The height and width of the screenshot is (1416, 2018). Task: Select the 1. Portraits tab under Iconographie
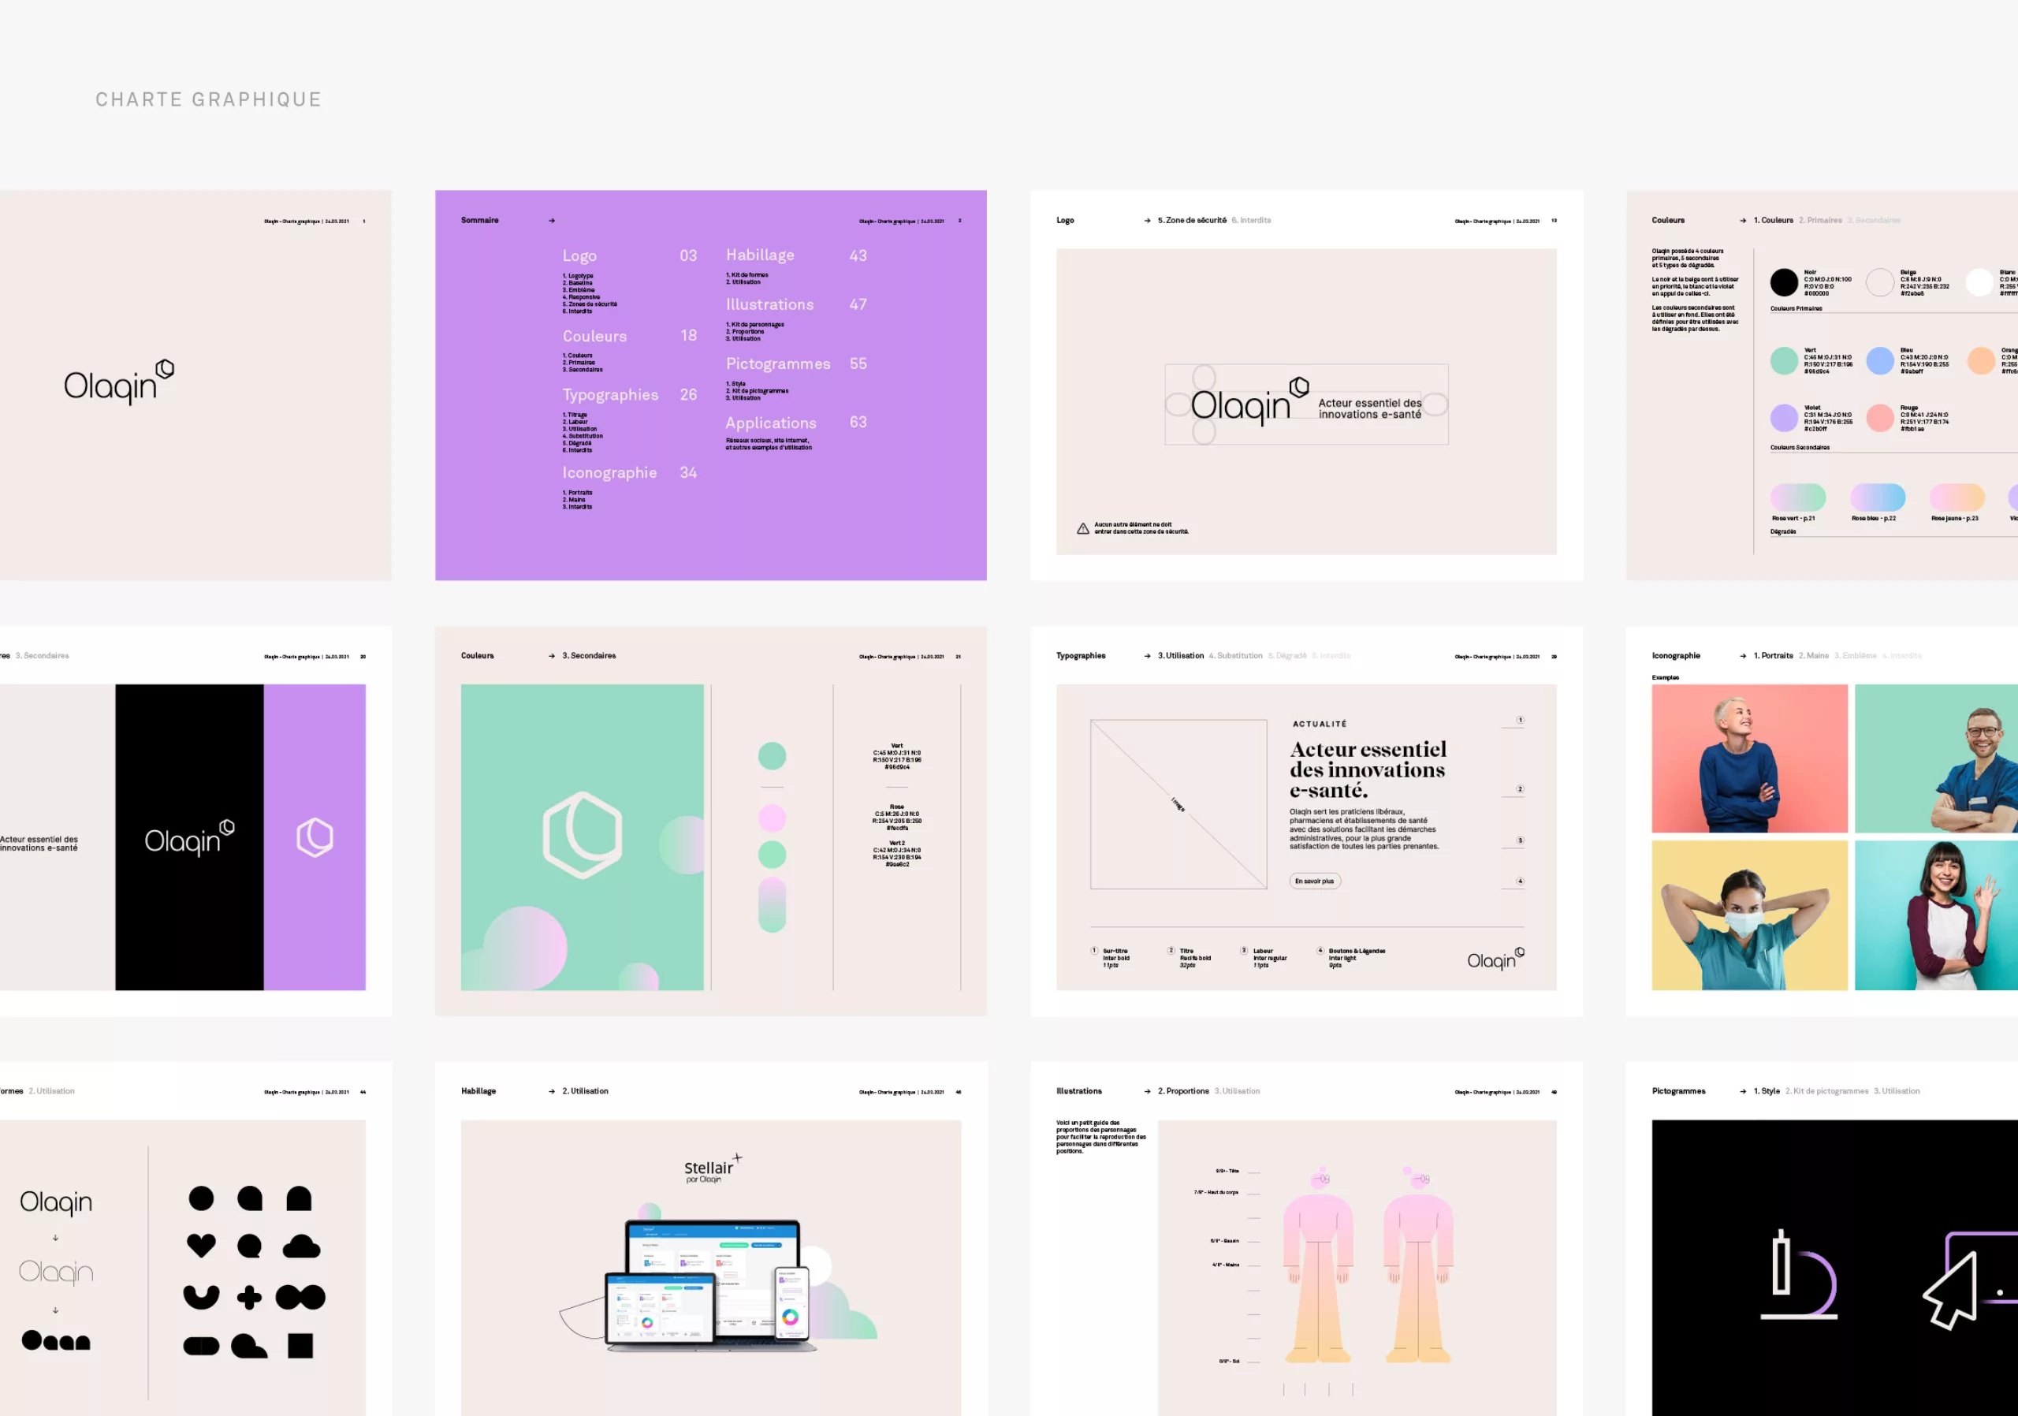point(1773,656)
